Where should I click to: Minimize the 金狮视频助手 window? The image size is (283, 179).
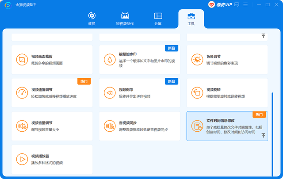[x=259, y=4]
